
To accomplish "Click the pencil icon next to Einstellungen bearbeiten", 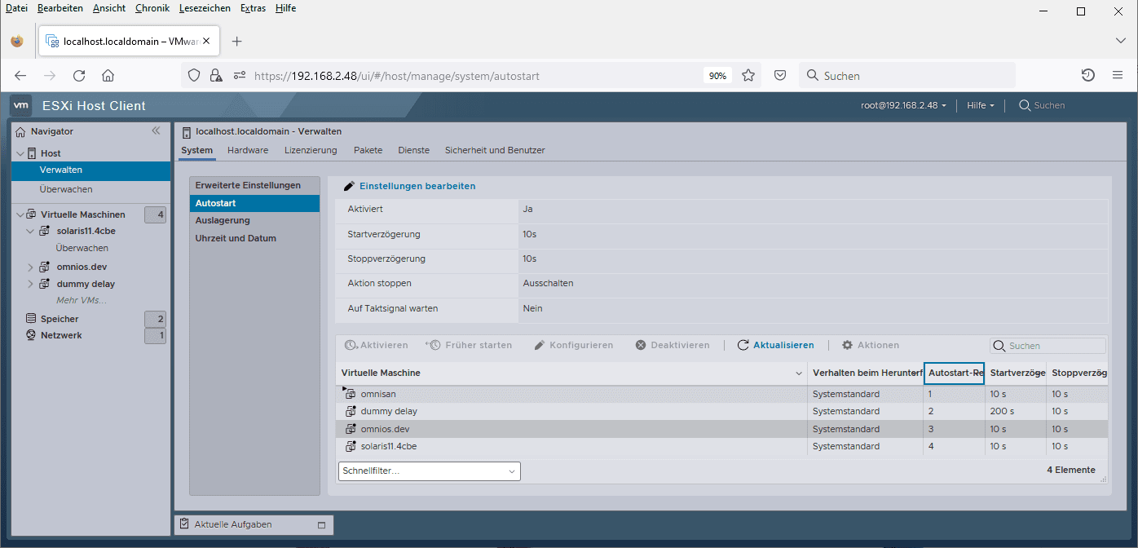I will tap(349, 186).
